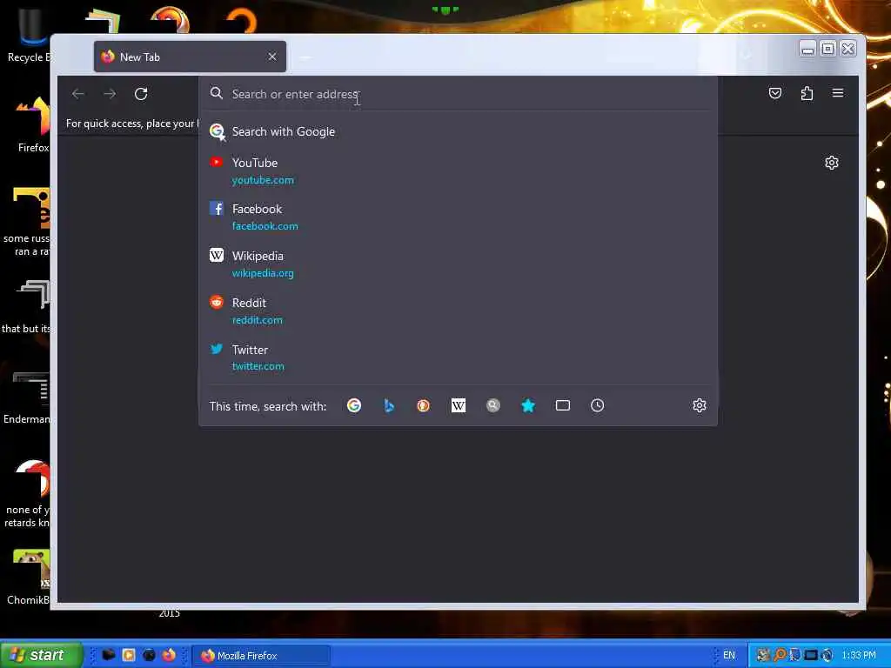Click the youtube.com link text

coord(263,180)
